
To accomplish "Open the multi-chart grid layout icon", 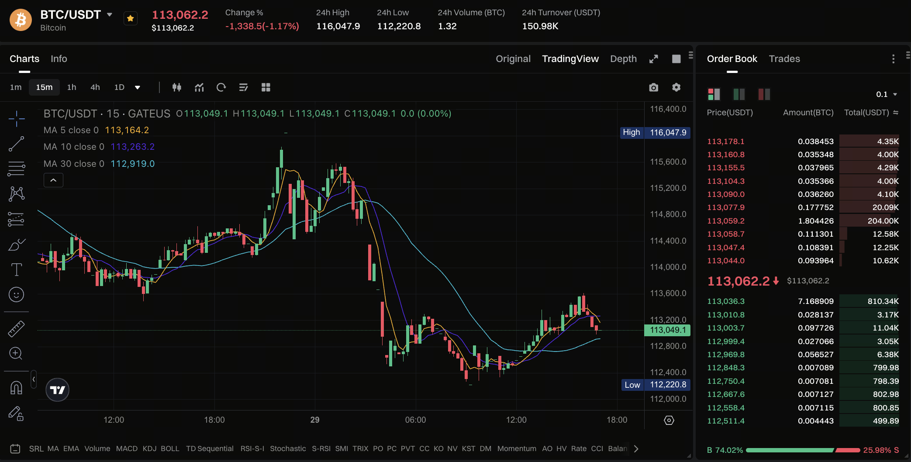I will [x=266, y=87].
